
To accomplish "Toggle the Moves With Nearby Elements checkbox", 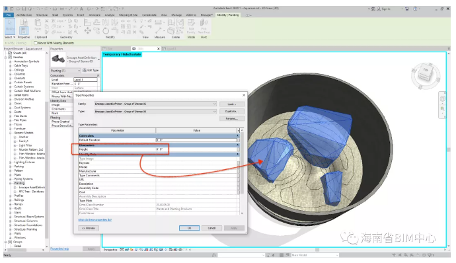I will point(36,43).
